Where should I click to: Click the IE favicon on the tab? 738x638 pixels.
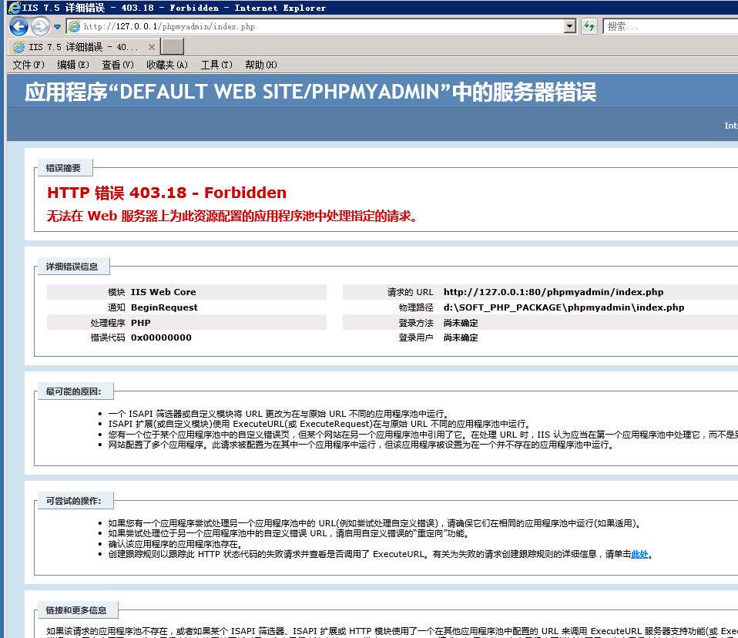tap(18, 47)
